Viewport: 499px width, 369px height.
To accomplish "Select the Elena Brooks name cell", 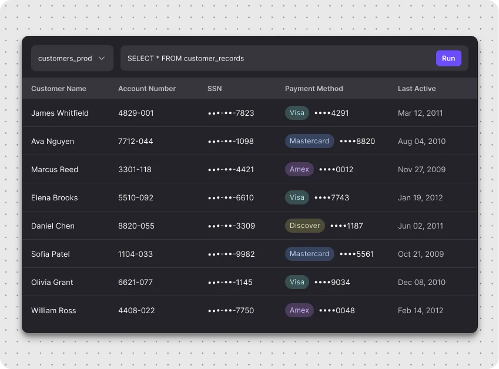I will coord(55,197).
